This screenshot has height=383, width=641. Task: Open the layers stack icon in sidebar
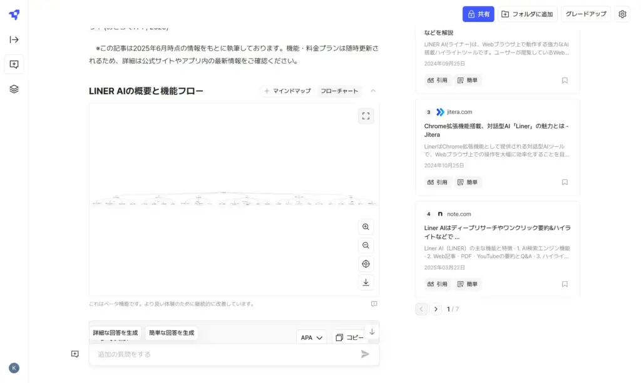pos(14,89)
